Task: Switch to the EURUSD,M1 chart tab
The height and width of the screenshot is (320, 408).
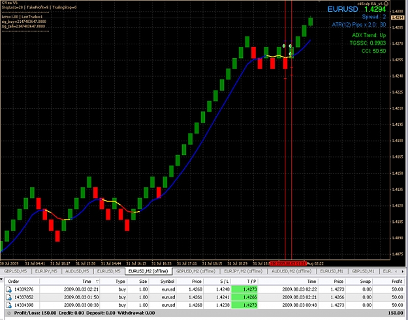Action: coord(332,271)
